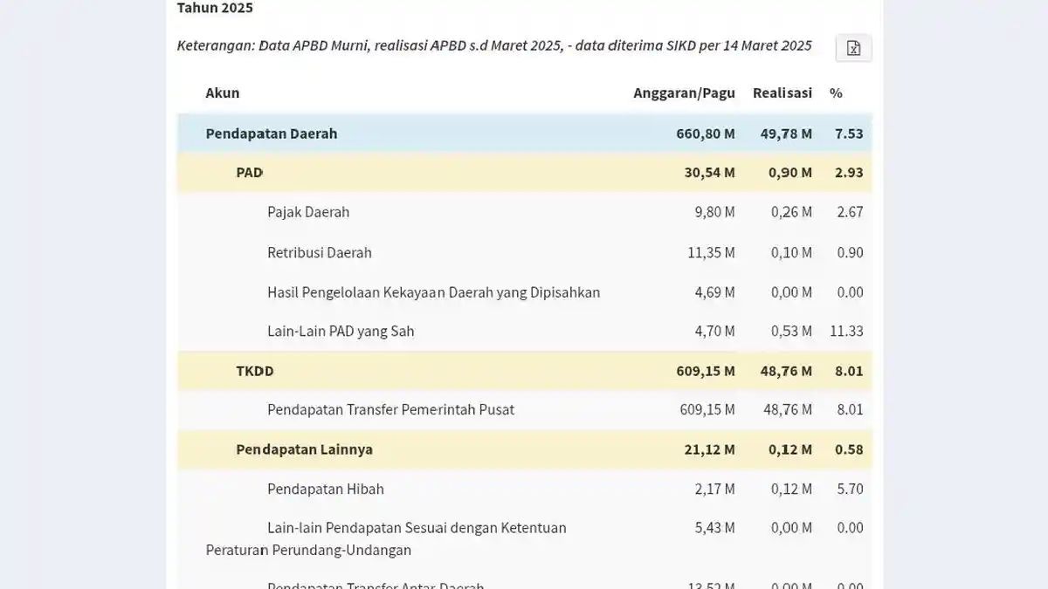Click the 2.67 percentage value
Screen dimensions: 1048x589
(x=850, y=212)
